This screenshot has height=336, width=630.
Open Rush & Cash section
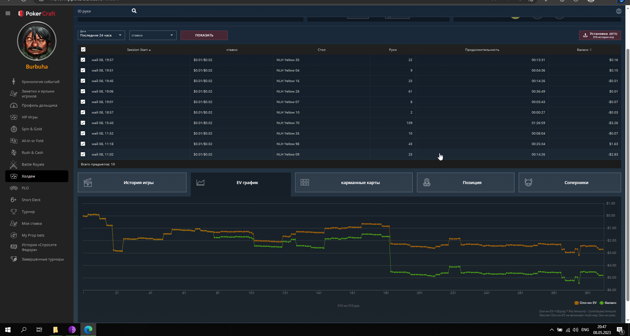37,153
